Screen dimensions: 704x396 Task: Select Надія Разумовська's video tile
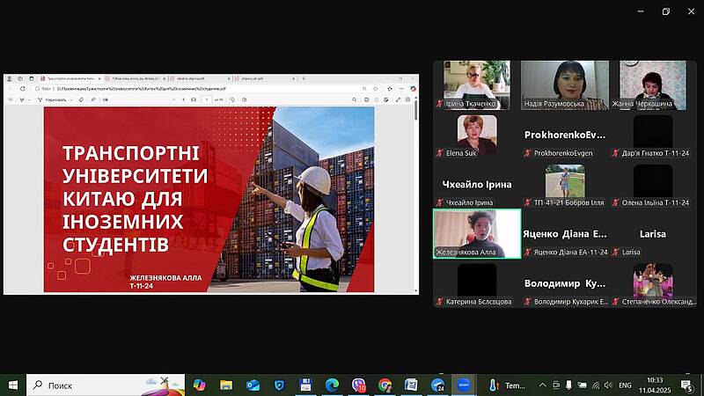tap(564, 84)
